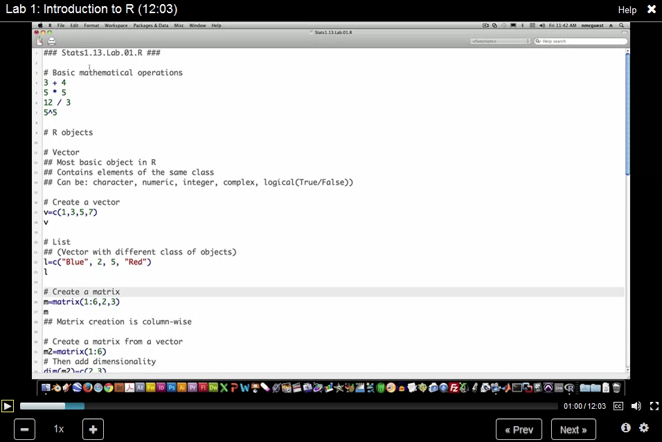
Task: Open video info icon
Action: click(x=626, y=428)
